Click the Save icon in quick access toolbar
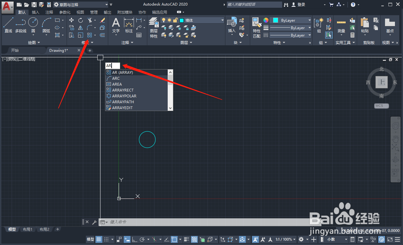Screen dimensions: 403x245 pos(34,5)
